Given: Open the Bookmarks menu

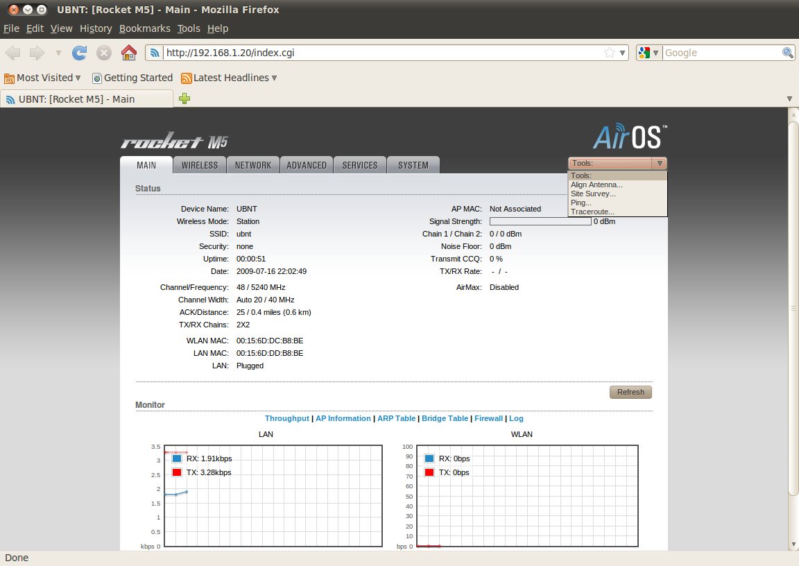Looking at the screenshot, I should coord(145,28).
